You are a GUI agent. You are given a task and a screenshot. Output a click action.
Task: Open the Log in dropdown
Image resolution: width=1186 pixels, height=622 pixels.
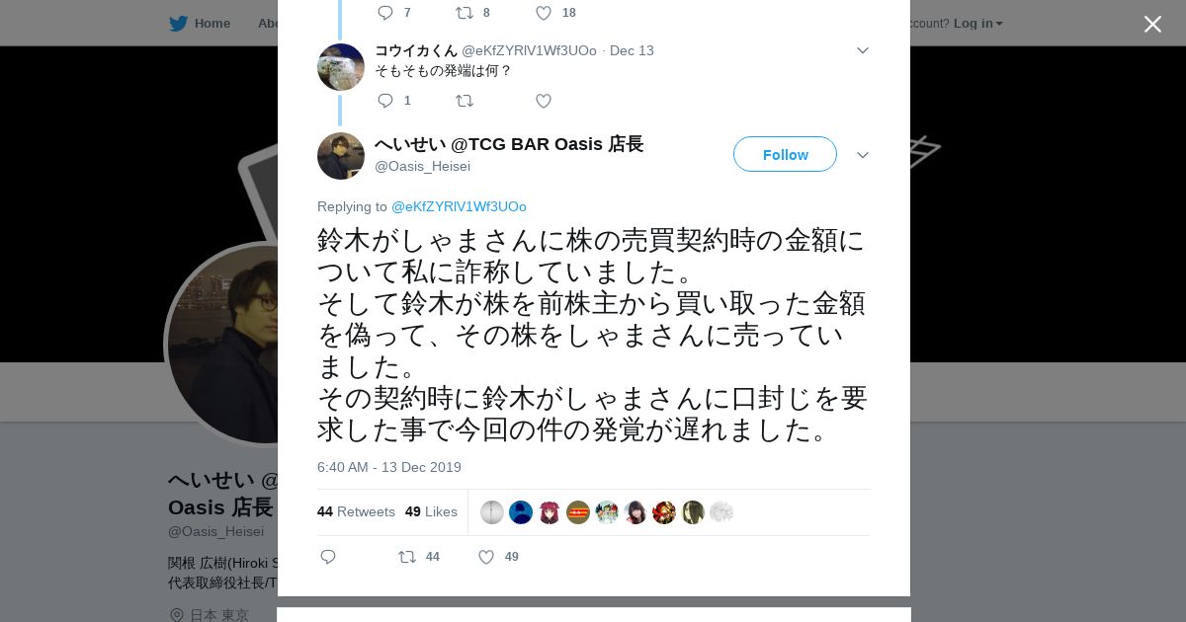978,24
